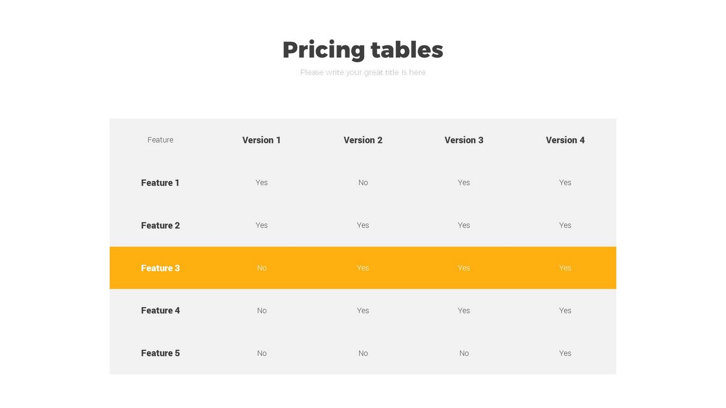The width and height of the screenshot is (726, 408).
Task: Click the Feature column header
Action: [160, 140]
